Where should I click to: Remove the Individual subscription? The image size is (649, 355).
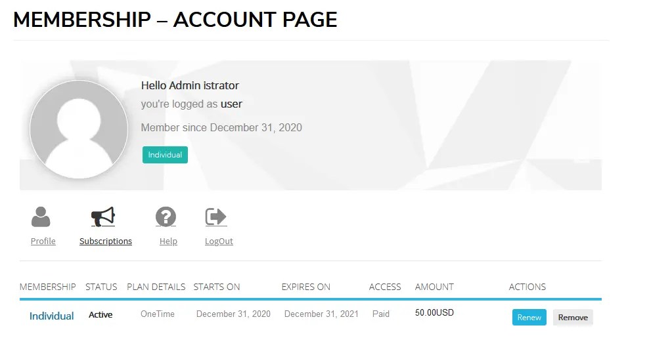click(573, 318)
